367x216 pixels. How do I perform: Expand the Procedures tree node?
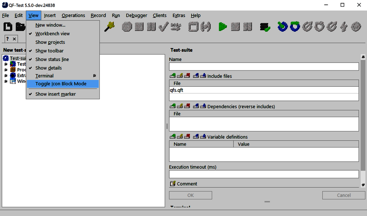pyautogui.click(x=6, y=70)
